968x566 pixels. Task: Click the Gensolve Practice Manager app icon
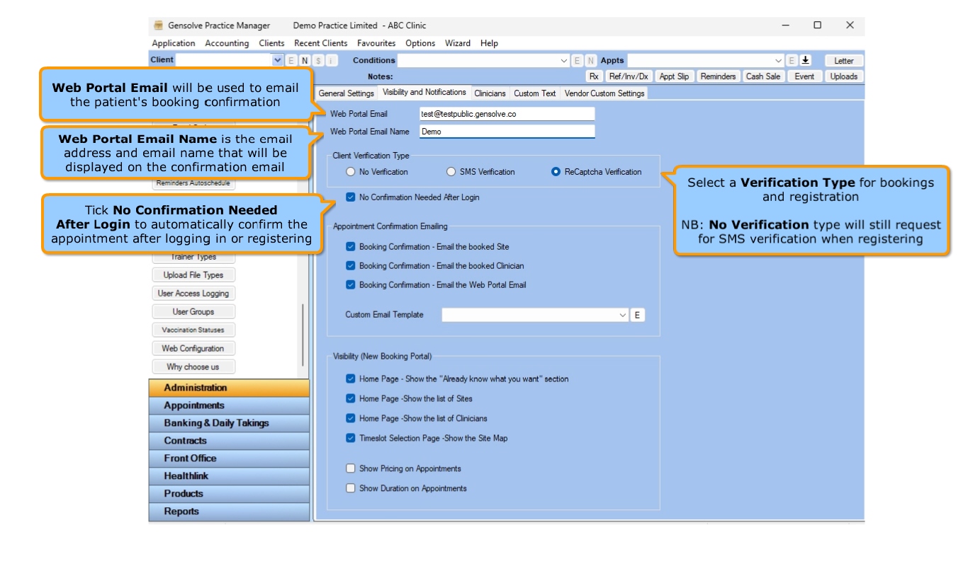159,25
